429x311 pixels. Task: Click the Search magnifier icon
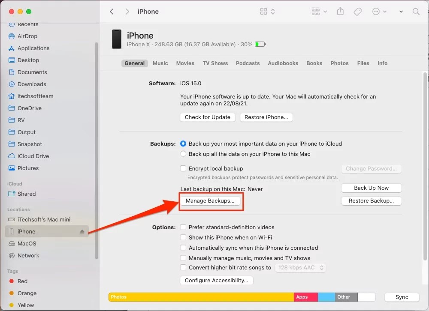[416, 12]
